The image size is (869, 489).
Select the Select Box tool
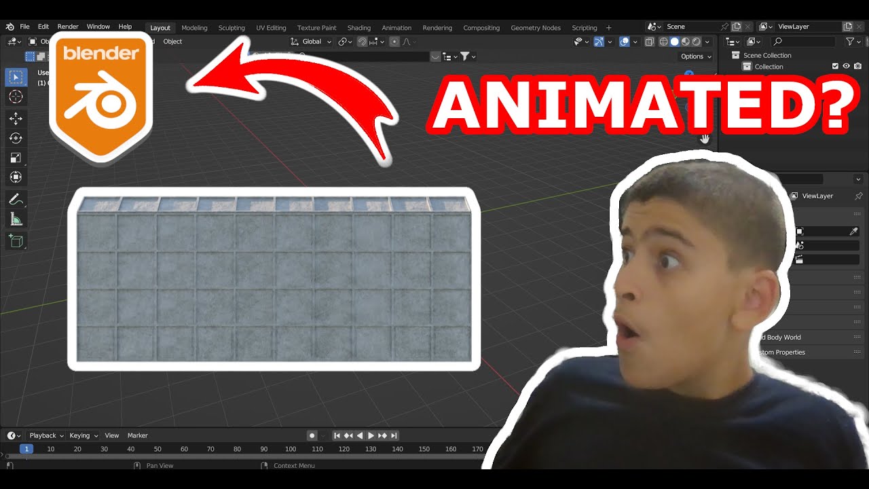[16, 77]
